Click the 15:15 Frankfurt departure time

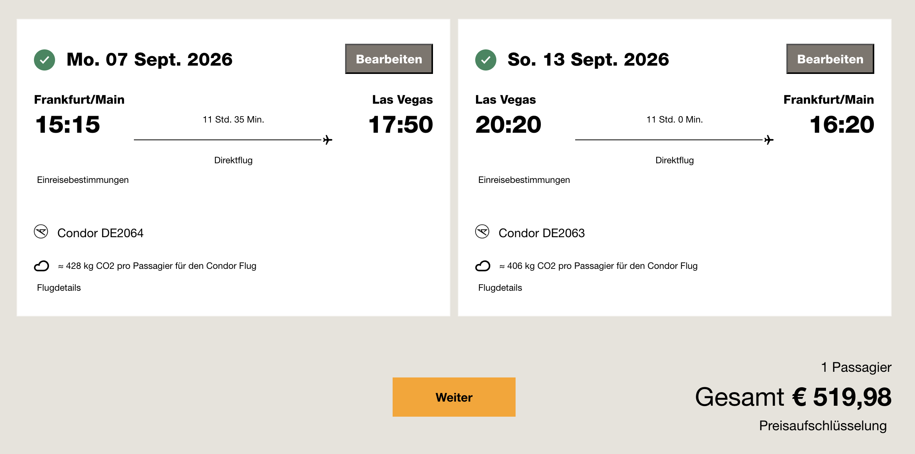click(68, 124)
